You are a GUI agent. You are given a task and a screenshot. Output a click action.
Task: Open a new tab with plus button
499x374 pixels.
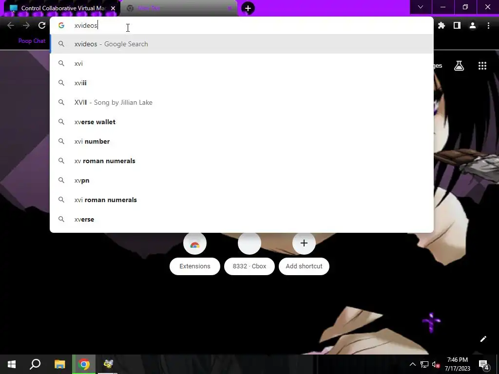248,8
